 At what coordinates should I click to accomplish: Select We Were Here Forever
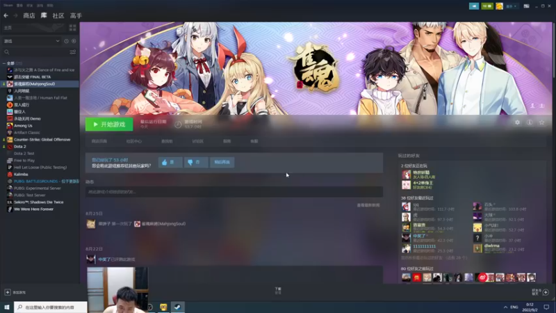(x=33, y=209)
